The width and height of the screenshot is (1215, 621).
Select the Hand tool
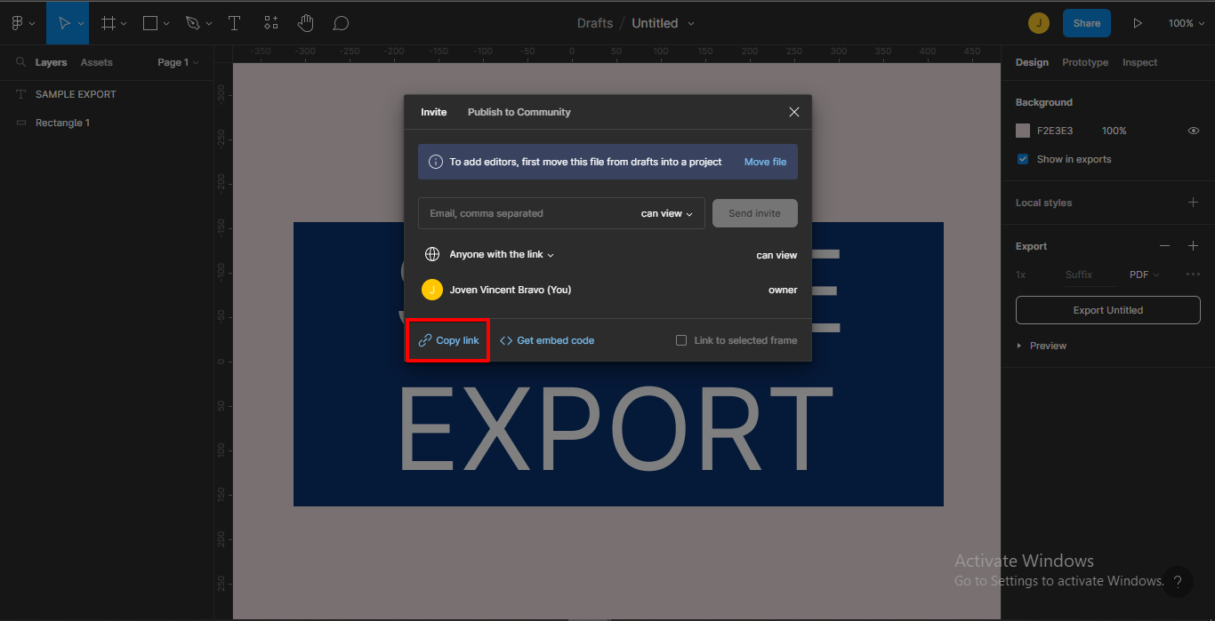(x=306, y=23)
